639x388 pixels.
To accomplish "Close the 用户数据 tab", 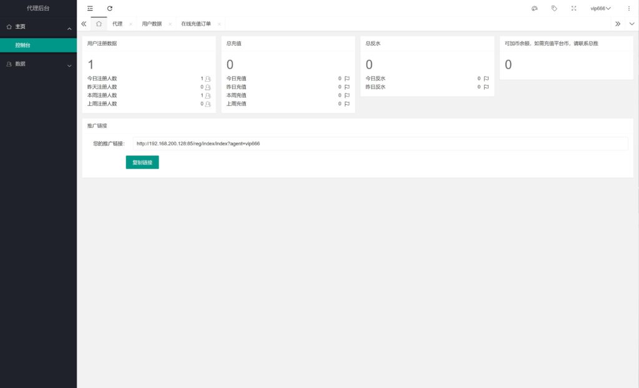I will (x=170, y=24).
